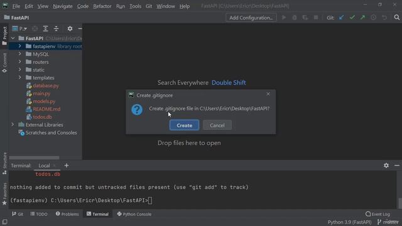This screenshot has width=402, height=226.
Task: Click the Debug bug icon
Action: tap(295, 18)
